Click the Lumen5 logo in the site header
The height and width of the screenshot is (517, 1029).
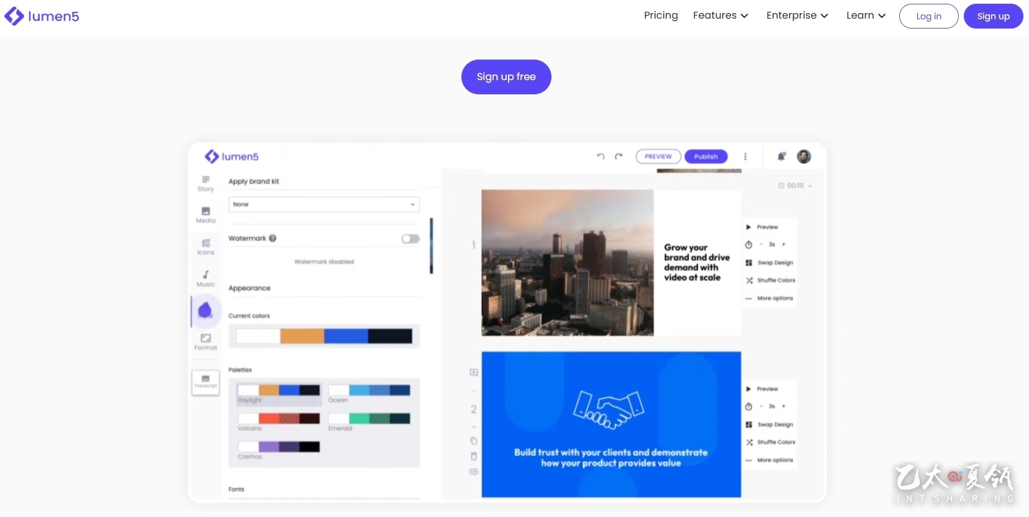click(42, 16)
